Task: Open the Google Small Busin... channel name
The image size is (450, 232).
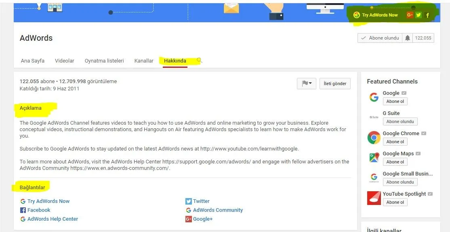Action: 408,174
